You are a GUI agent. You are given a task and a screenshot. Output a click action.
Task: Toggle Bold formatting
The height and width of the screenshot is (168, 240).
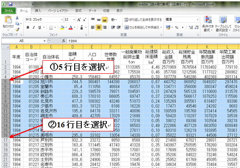[x=28, y=28]
